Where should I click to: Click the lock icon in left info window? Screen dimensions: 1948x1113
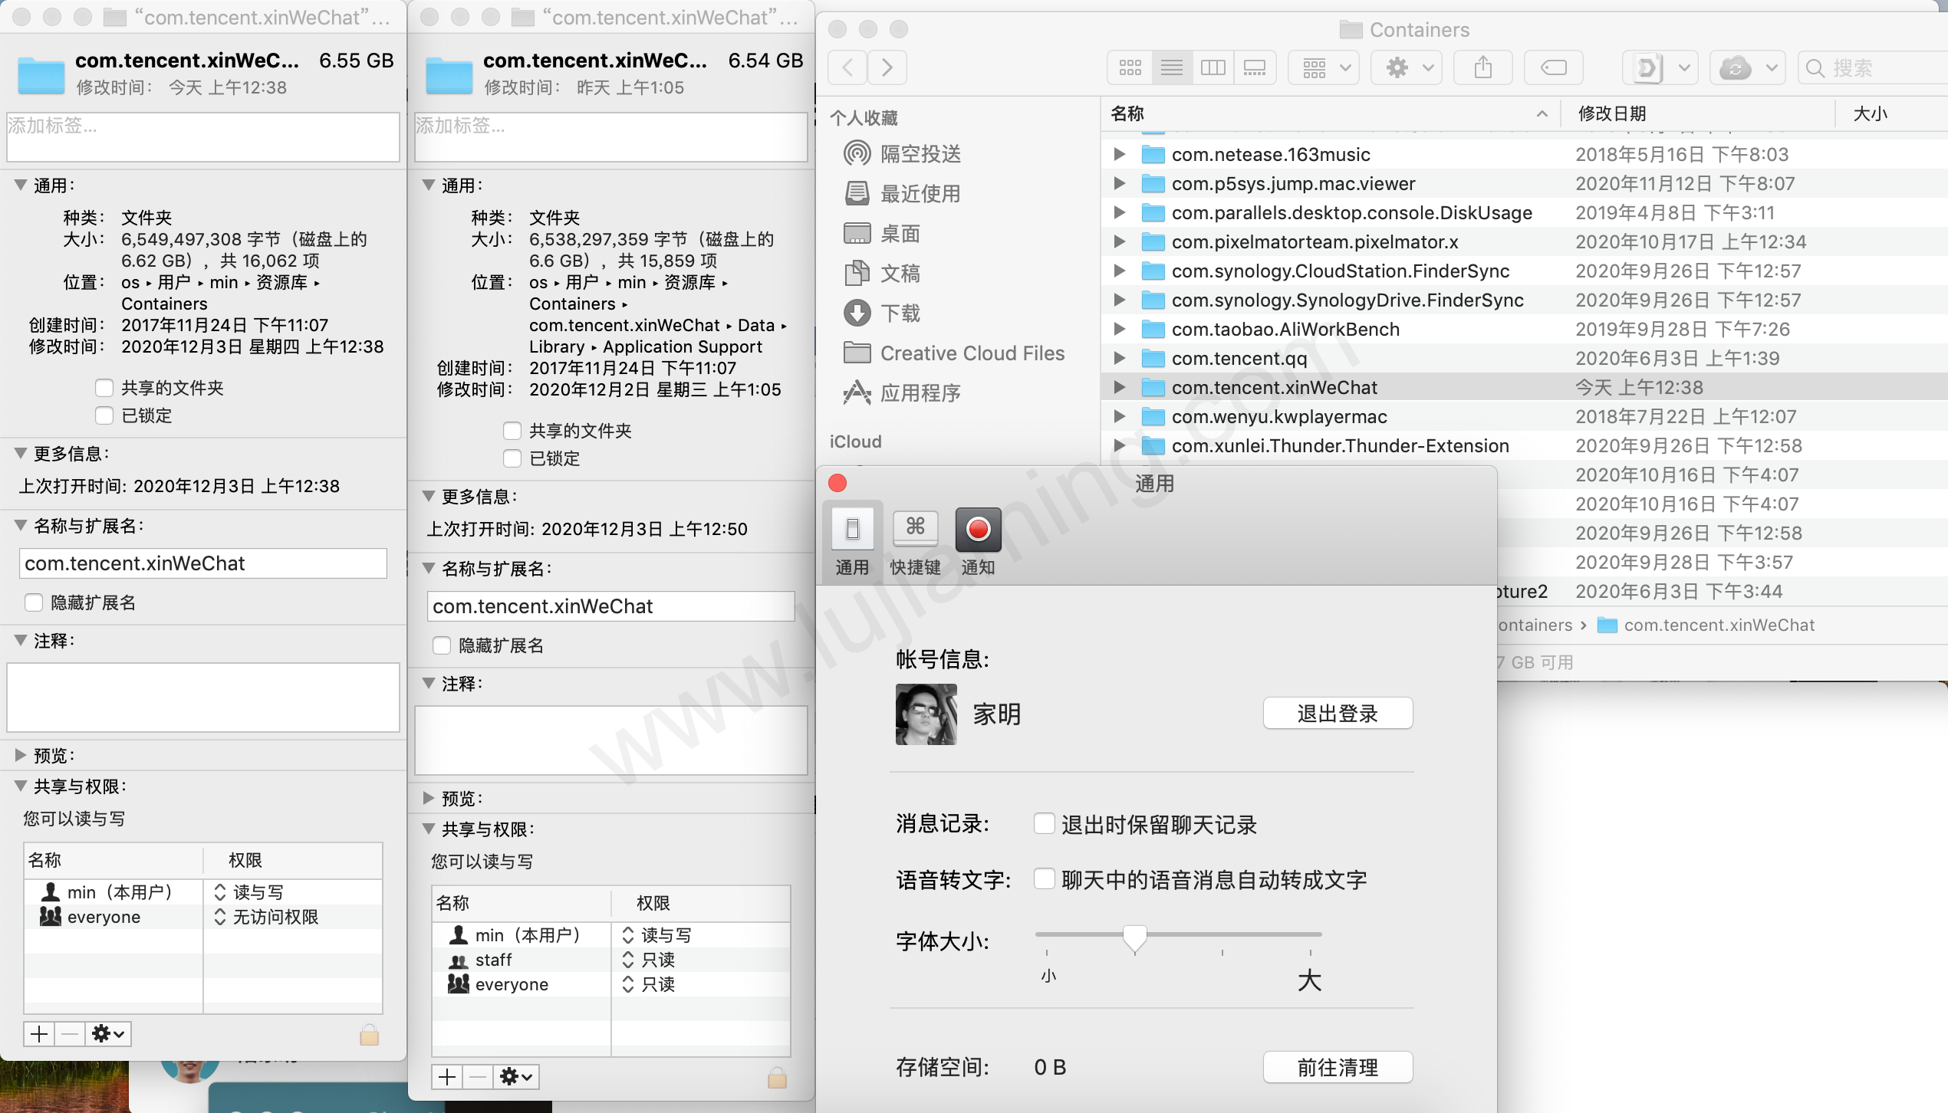tap(369, 1034)
